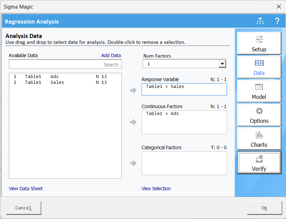The height and width of the screenshot is (219, 286).
Task: Confirm with the OK button
Action: pos(264,208)
